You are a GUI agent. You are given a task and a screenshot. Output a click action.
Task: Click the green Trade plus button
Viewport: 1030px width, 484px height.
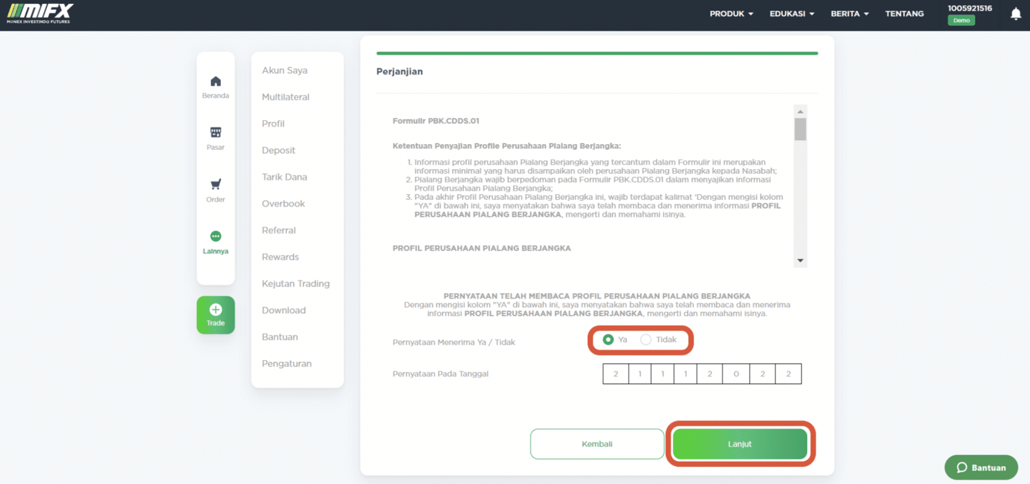[216, 315]
